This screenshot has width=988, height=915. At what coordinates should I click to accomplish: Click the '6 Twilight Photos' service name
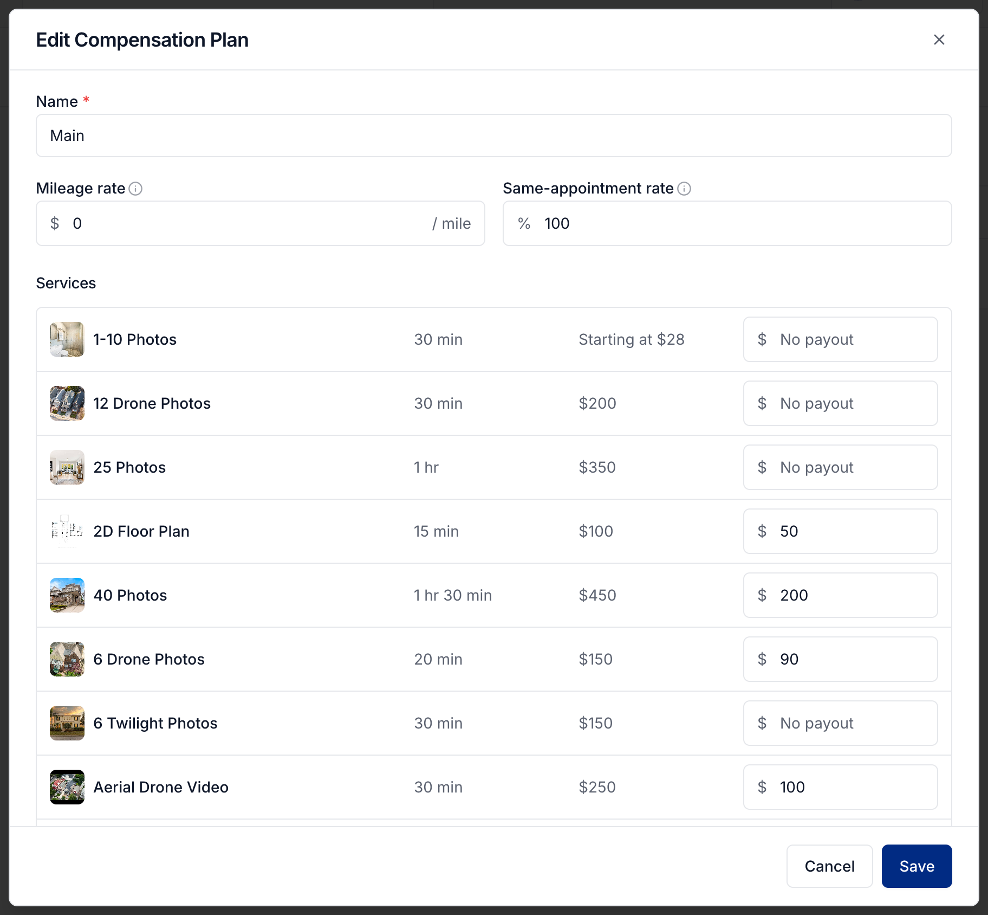click(x=155, y=723)
